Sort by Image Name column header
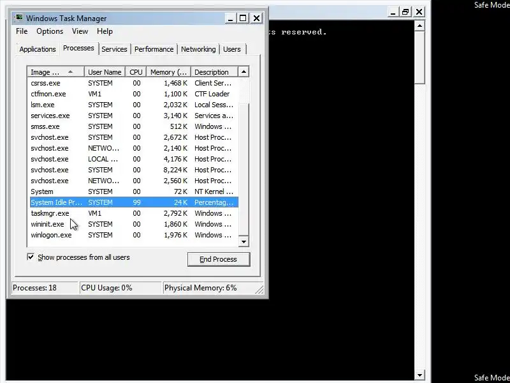This screenshot has height=383, width=510. (56, 72)
